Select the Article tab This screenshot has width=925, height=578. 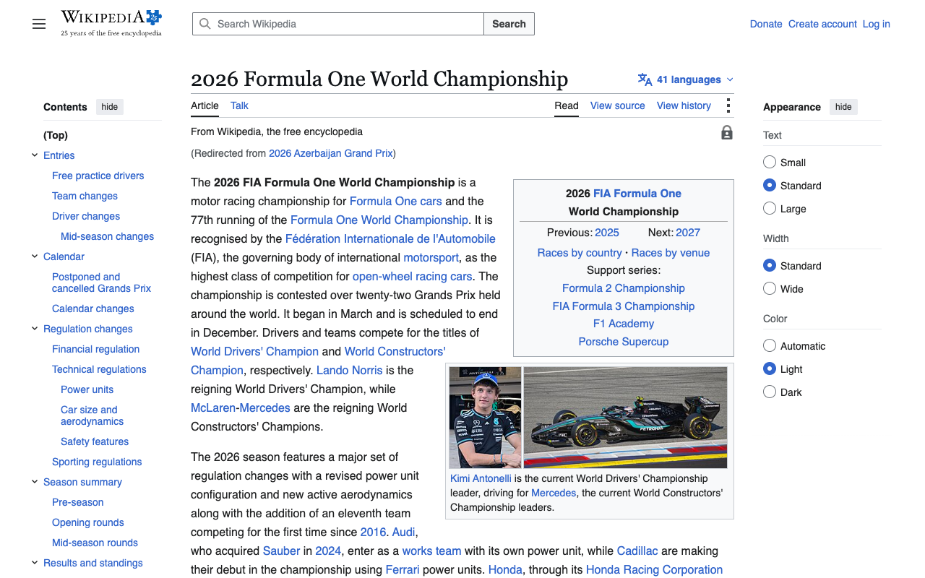pos(205,105)
